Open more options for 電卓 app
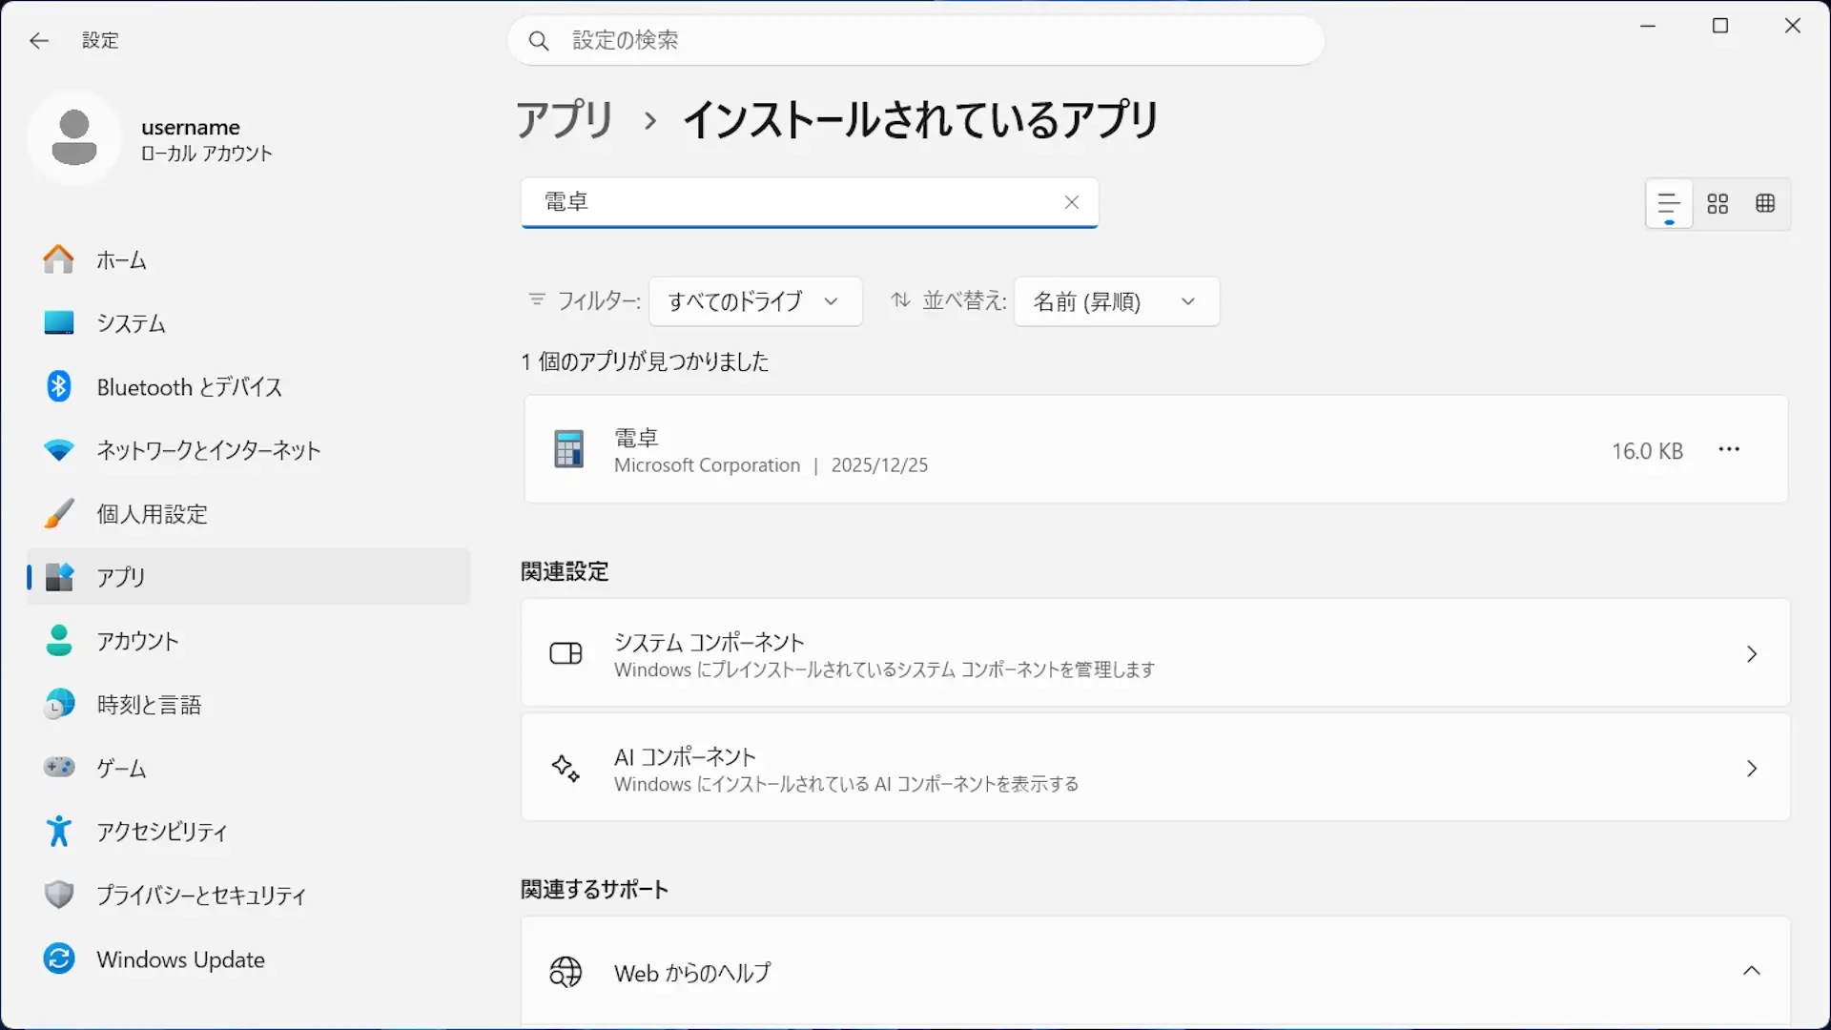Image resolution: width=1831 pixels, height=1030 pixels. point(1729,449)
